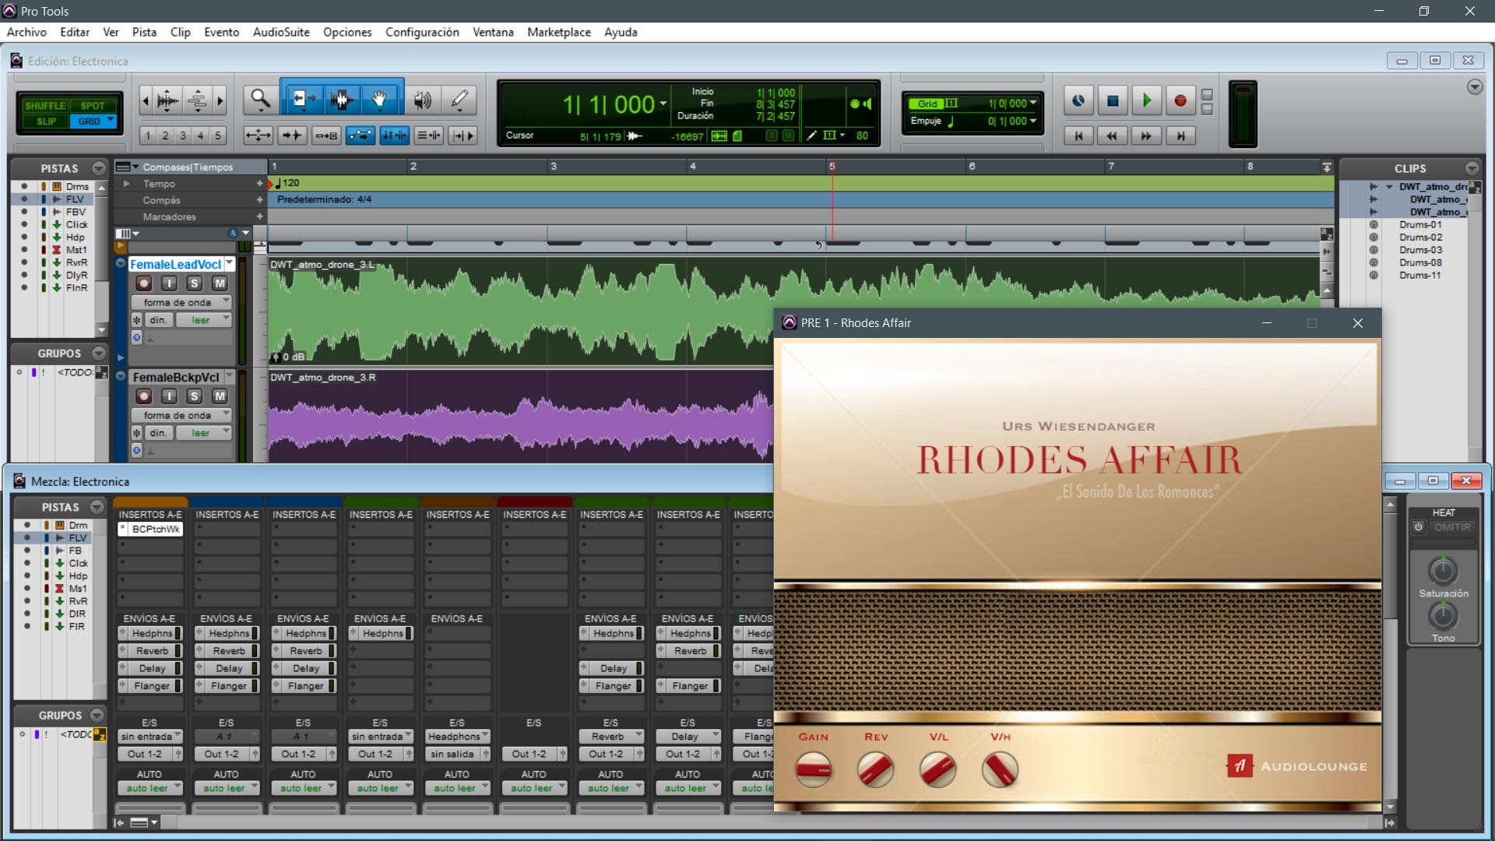The height and width of the screenshot is (841, 1495).
Task: Open the Pista menu
Action: [x=144, y=32]
